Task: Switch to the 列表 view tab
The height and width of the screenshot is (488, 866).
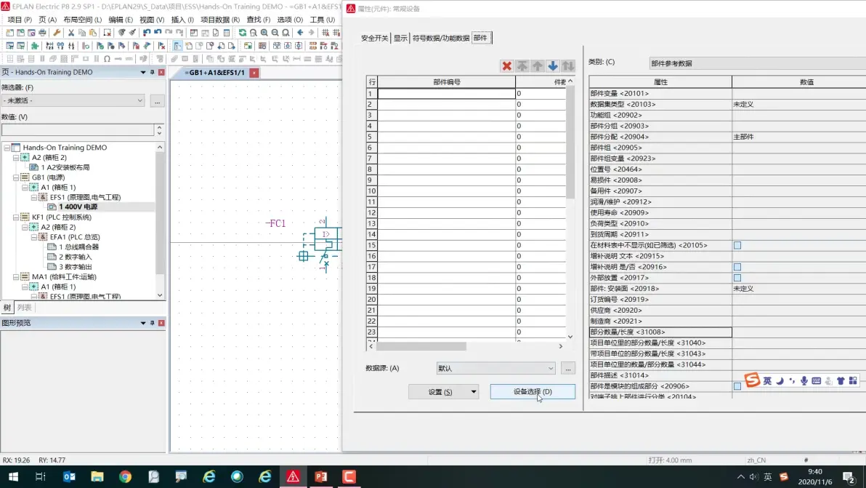Action: [x=24, y=308]
